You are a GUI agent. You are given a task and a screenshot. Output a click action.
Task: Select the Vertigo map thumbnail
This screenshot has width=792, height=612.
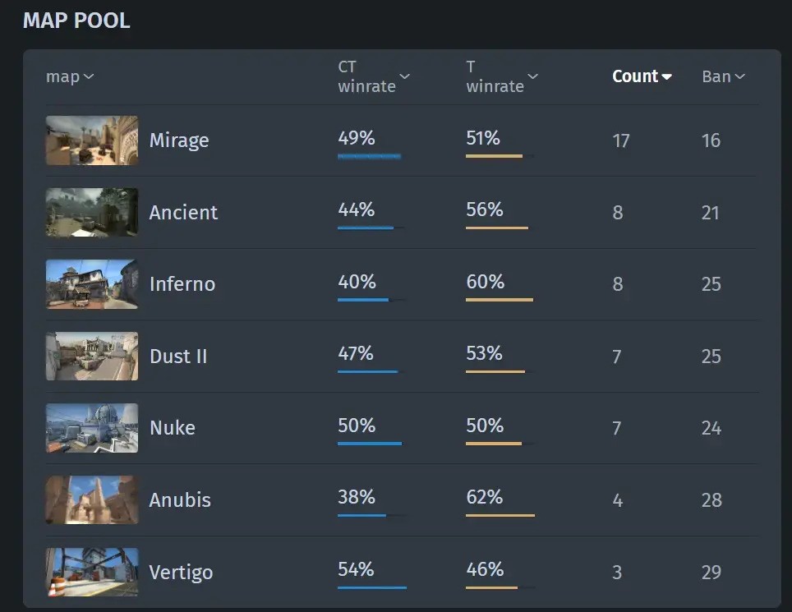92,572
